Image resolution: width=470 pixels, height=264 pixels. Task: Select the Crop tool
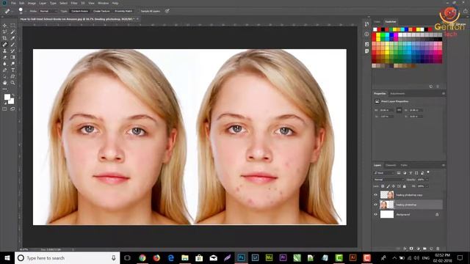click(x=4, y=38)
